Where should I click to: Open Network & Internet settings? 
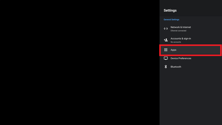[x=181, y=27]
